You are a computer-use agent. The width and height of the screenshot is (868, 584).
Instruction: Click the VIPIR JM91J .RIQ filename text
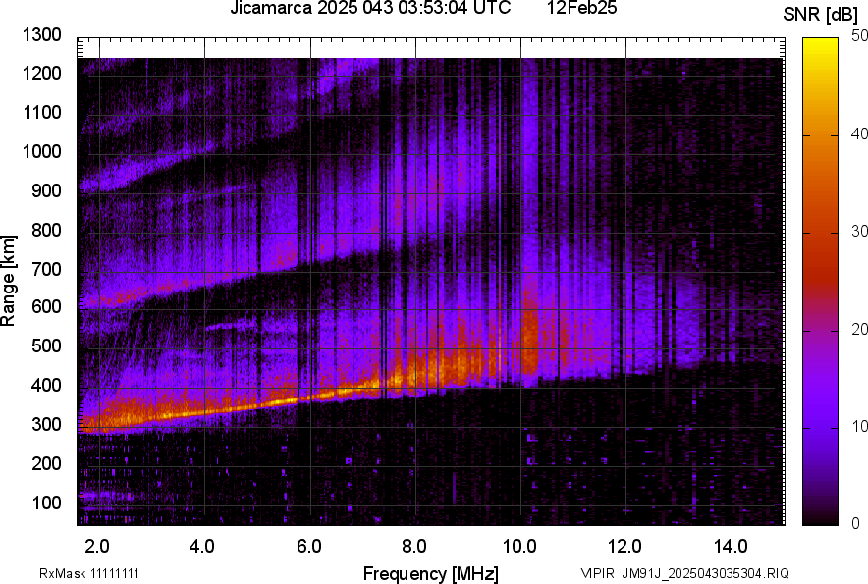point(683,573)
